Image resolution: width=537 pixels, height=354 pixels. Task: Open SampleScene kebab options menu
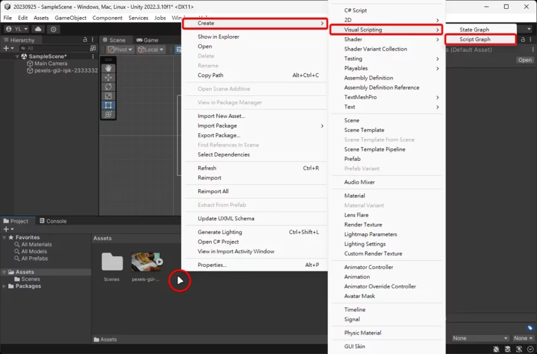point(93,56)
